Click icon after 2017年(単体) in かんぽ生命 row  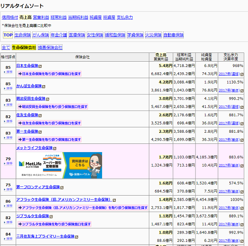pyautogui.click(x=242, y=91)
